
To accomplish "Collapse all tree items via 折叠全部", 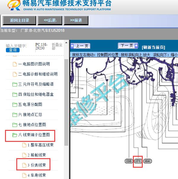I will coord(57,46).
